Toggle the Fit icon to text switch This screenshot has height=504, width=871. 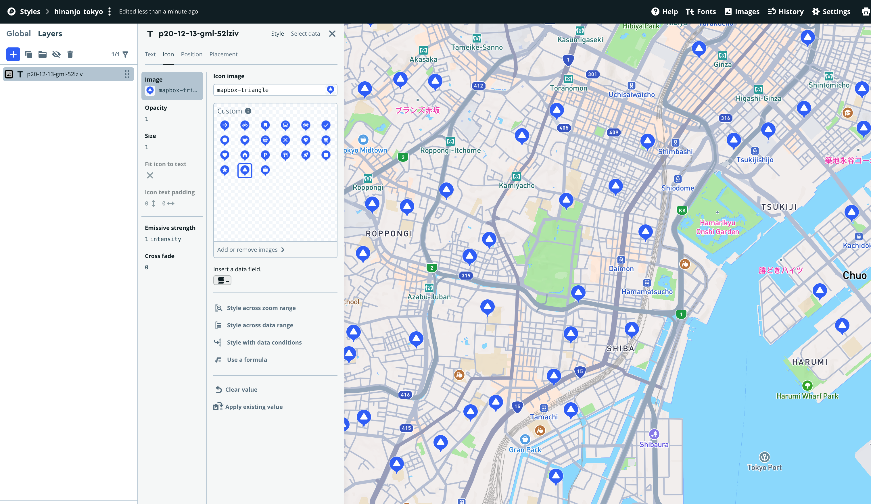point(150,175)
